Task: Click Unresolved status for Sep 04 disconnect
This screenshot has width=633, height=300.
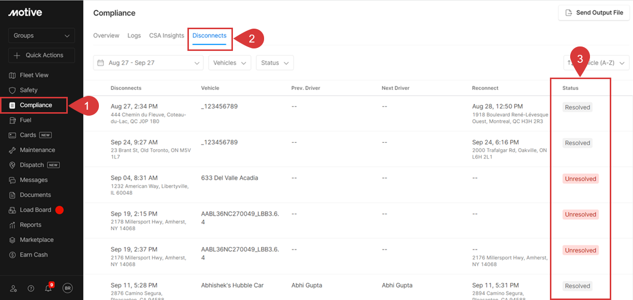Action: coord(581,179)
